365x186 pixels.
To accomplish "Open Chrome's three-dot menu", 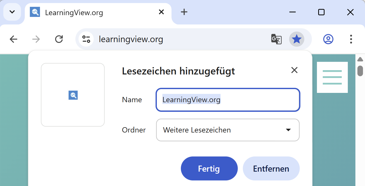I will tap(351, 39).
